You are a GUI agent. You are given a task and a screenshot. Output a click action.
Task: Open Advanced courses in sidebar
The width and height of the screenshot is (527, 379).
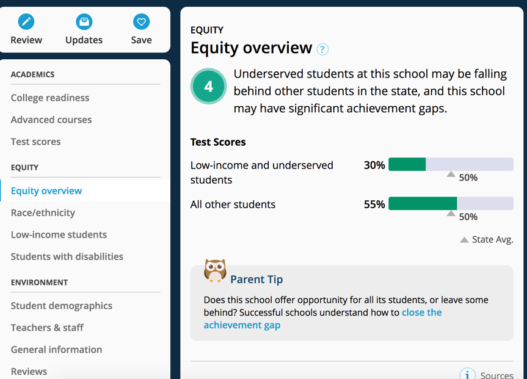pos(51,120)
